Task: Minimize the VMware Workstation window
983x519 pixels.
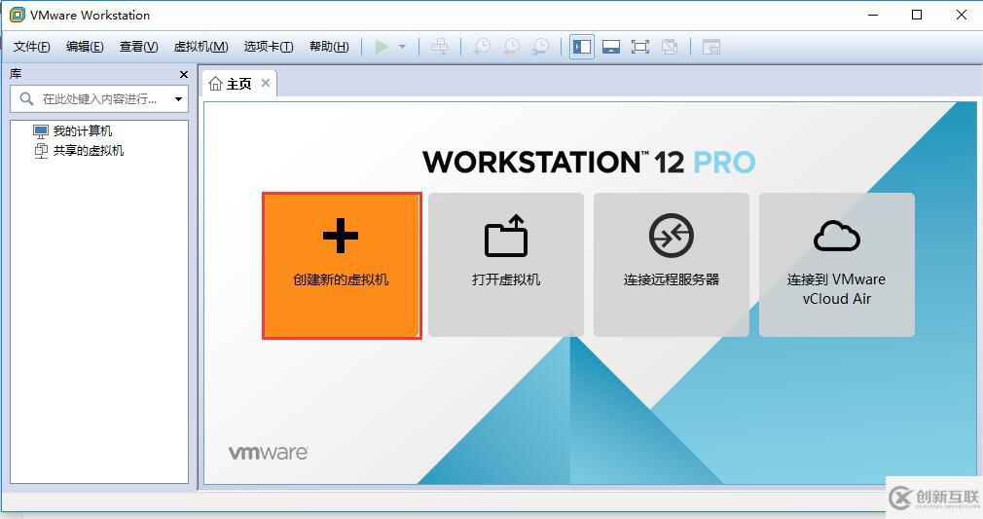Action: click(x=873, y=15)
